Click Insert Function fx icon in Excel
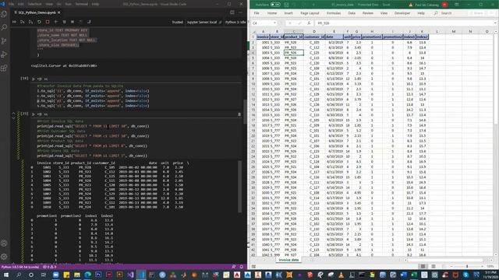The height and width of the screenshot is (280, 499). coord(309,23)
